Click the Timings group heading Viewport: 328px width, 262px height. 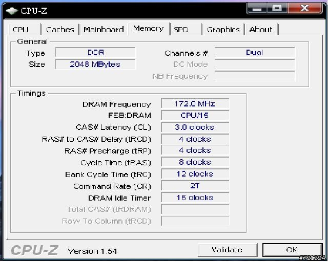pos(31,93)
